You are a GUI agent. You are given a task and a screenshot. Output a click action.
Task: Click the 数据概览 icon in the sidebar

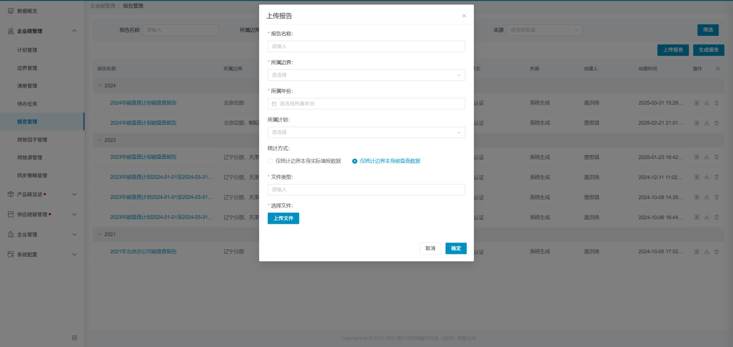click(x=10, y=11)
